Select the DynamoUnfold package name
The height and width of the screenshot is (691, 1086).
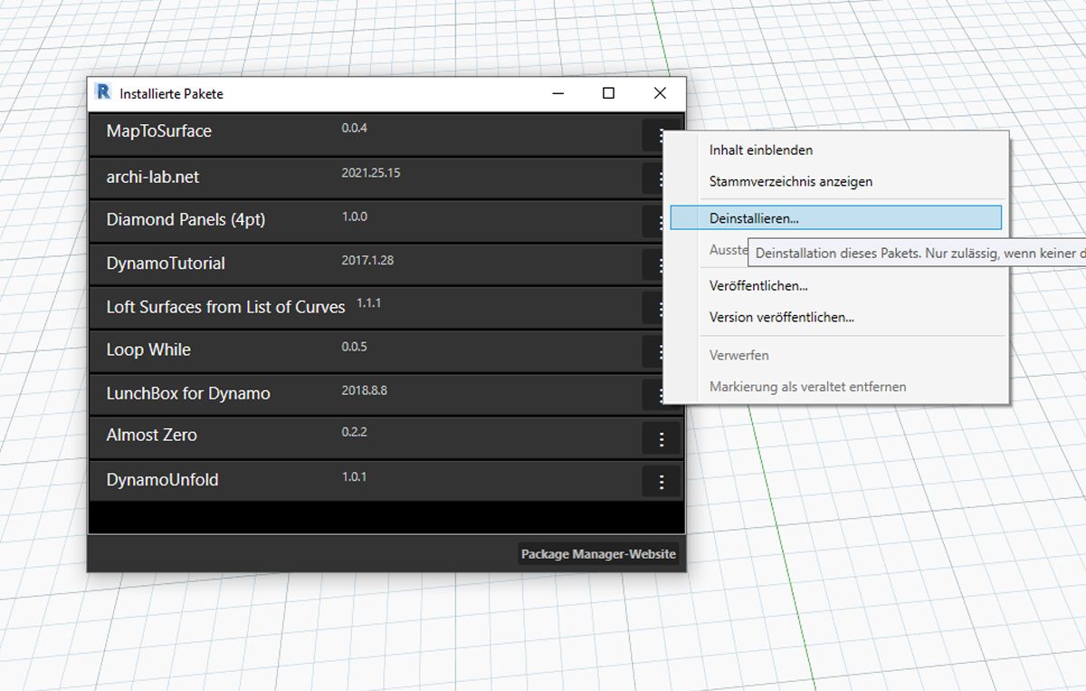[162, 480]
